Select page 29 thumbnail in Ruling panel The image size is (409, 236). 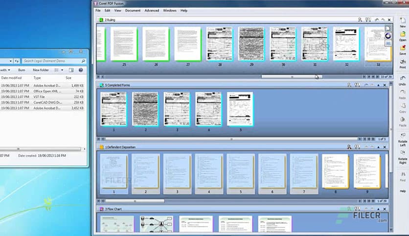[x=251, y=44]
